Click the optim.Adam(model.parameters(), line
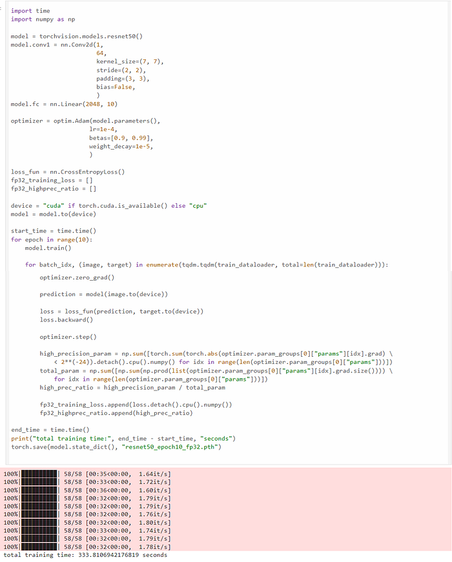Image resolution: width=452 pixels, height=562 pixels. (85, 121)
